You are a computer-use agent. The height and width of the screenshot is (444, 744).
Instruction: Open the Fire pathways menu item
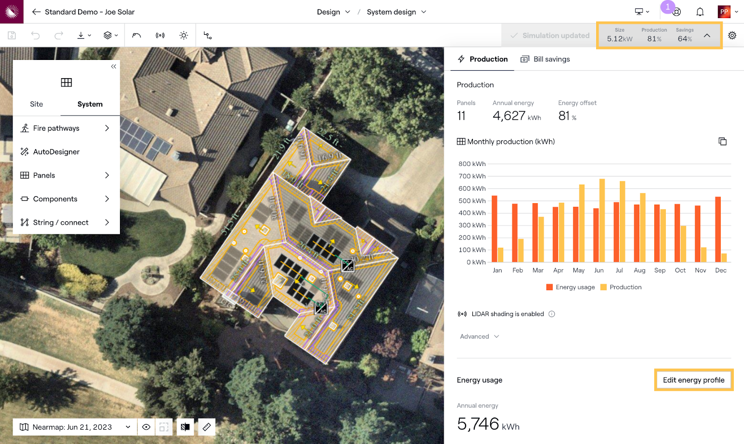click(x=65, y=128)
